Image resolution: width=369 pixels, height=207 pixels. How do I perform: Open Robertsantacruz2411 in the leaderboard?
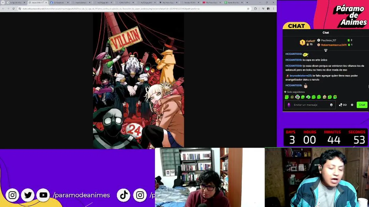(x=332, y=45)
